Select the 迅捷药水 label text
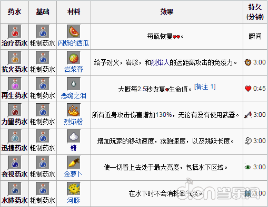268x207 pixels. pyautogui.click(x=14, y=148)
